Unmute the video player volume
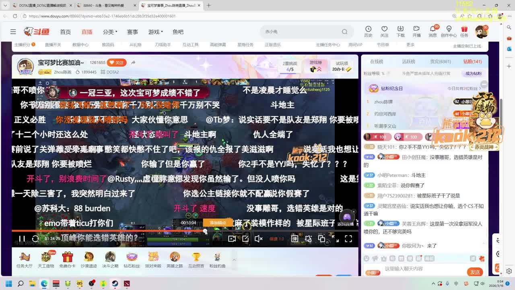This screenshot has height=290, width=515. coord(259,239)
